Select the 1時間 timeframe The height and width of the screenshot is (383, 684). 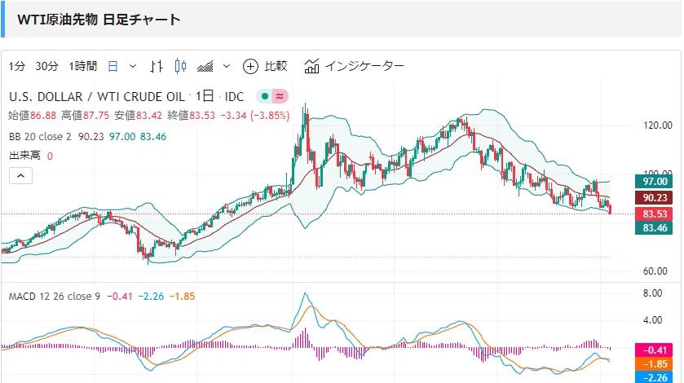click(83, 66)
